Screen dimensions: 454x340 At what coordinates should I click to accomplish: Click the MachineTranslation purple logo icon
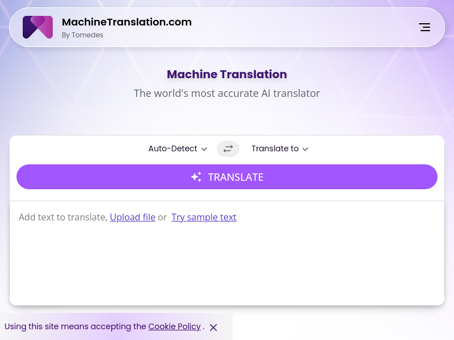point(37,27)
